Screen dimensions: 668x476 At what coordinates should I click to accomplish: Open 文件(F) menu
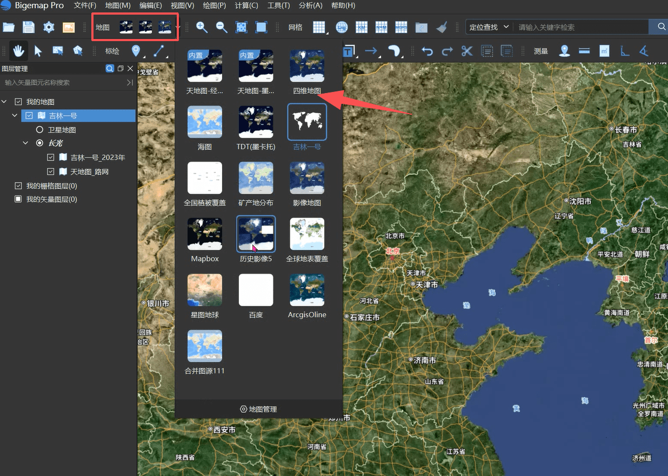point(85,5)
